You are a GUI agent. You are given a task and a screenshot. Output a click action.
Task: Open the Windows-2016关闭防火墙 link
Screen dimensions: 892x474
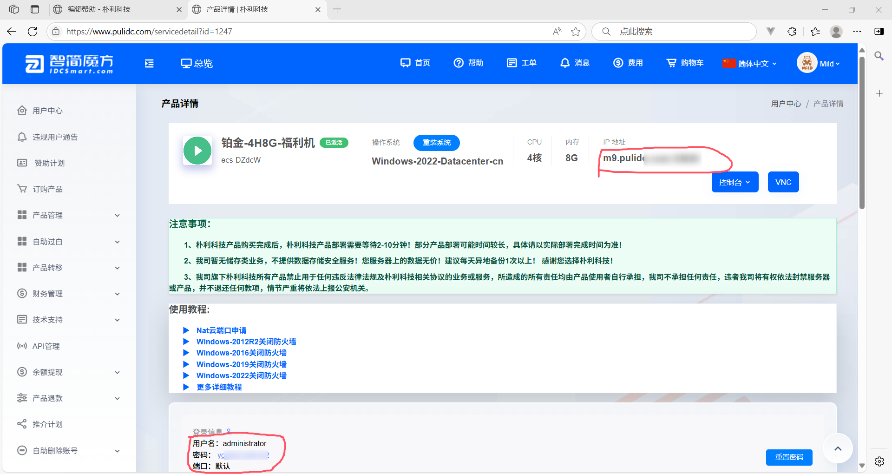(242, 353)
